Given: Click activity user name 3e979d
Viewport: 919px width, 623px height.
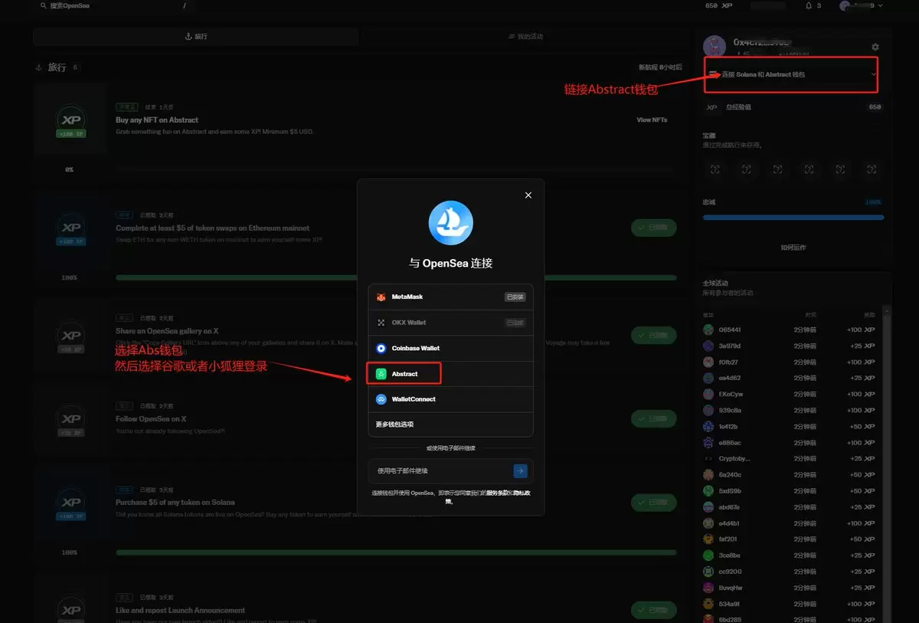Looking at the screenshot, I should coord(730,346).
